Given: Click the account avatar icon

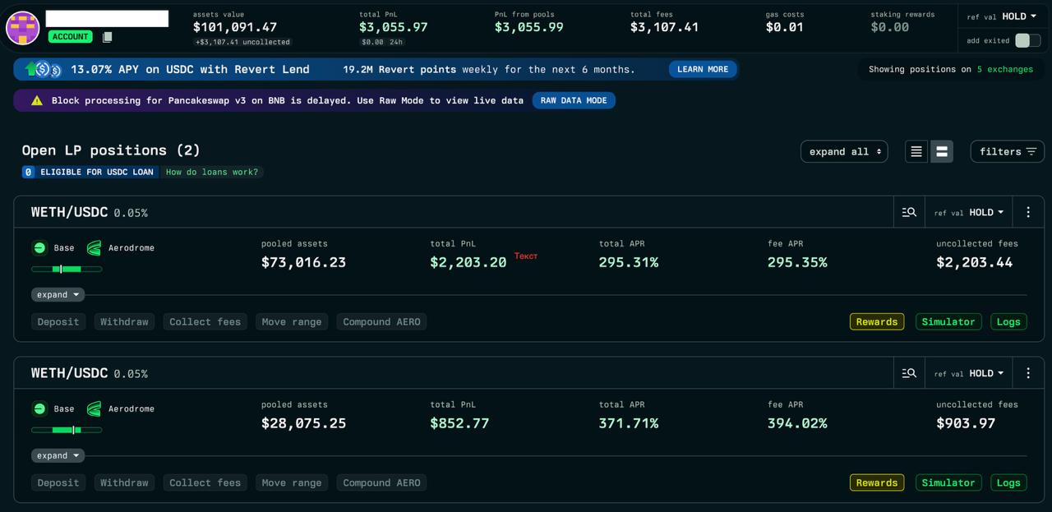Looking at the screenshot, I should [x=23, y=28].
